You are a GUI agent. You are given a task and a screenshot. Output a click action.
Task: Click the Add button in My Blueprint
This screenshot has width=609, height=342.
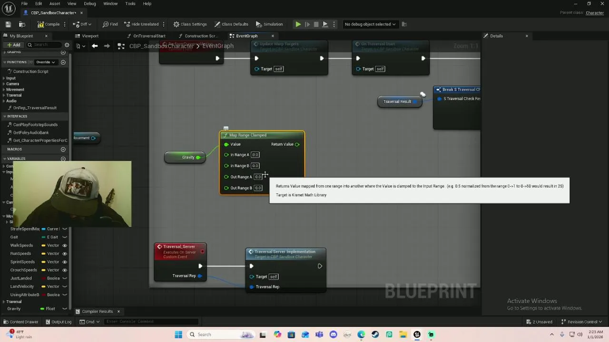tap(13, 45)
